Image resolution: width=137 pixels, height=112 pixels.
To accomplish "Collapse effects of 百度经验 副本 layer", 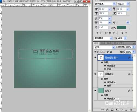I will pos(132,57).
